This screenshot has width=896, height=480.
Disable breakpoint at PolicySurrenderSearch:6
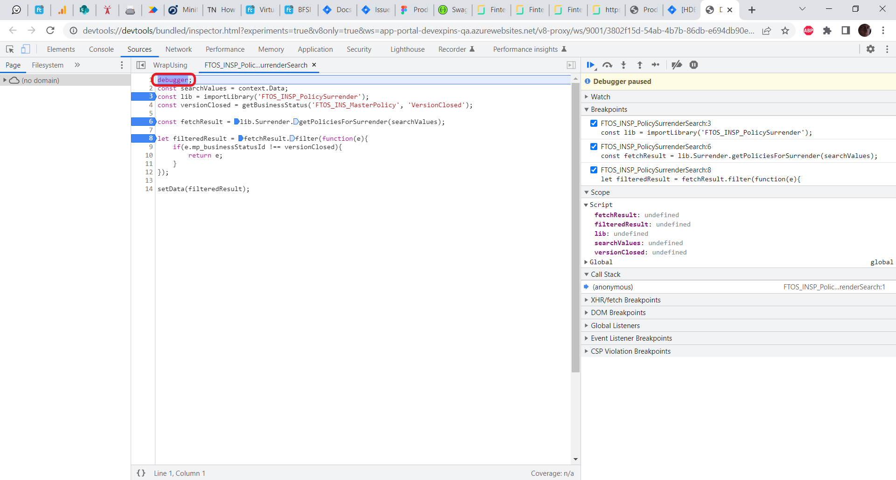(594, 147)
